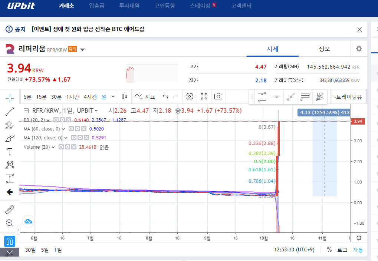Activate the zoom in tool

pos(9,223)
